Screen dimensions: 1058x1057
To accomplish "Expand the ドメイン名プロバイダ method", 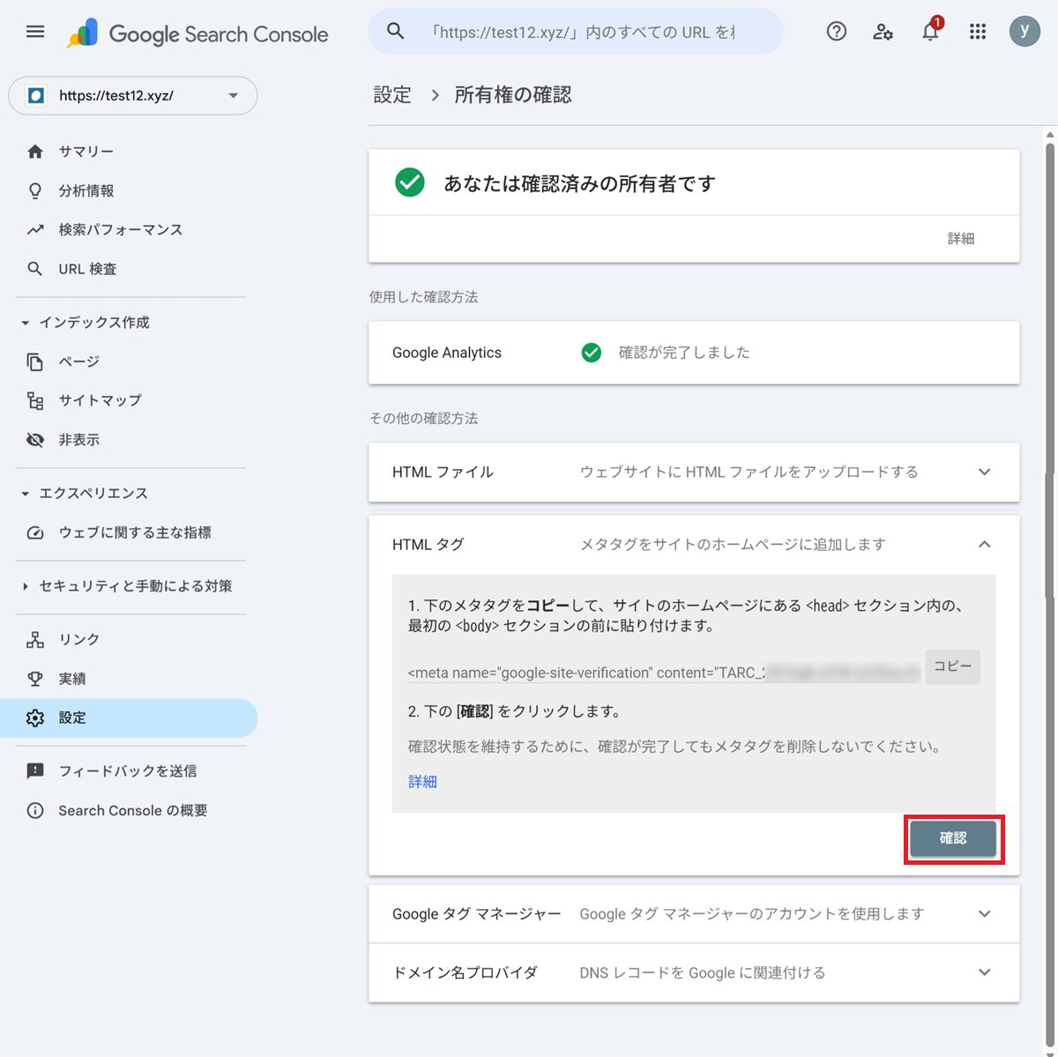I will 984,972.
